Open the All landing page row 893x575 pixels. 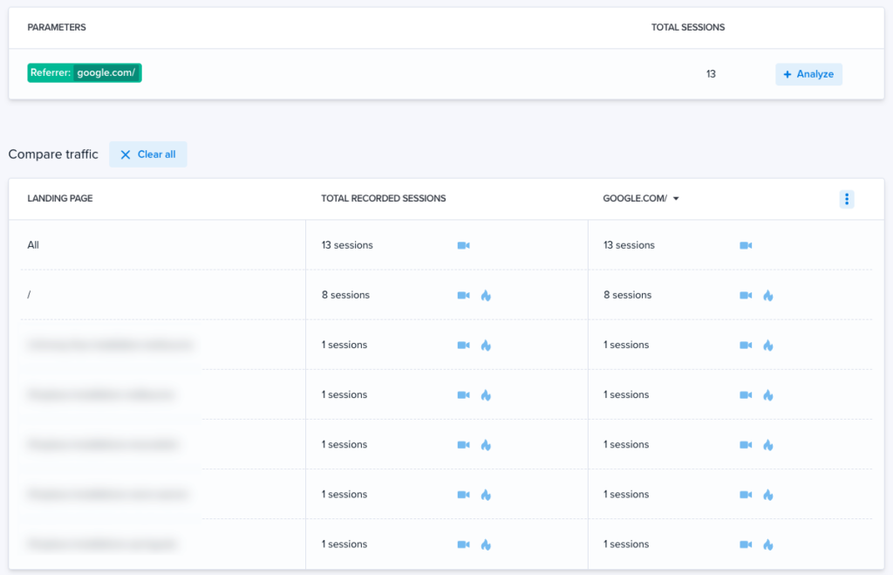[33, 245]
